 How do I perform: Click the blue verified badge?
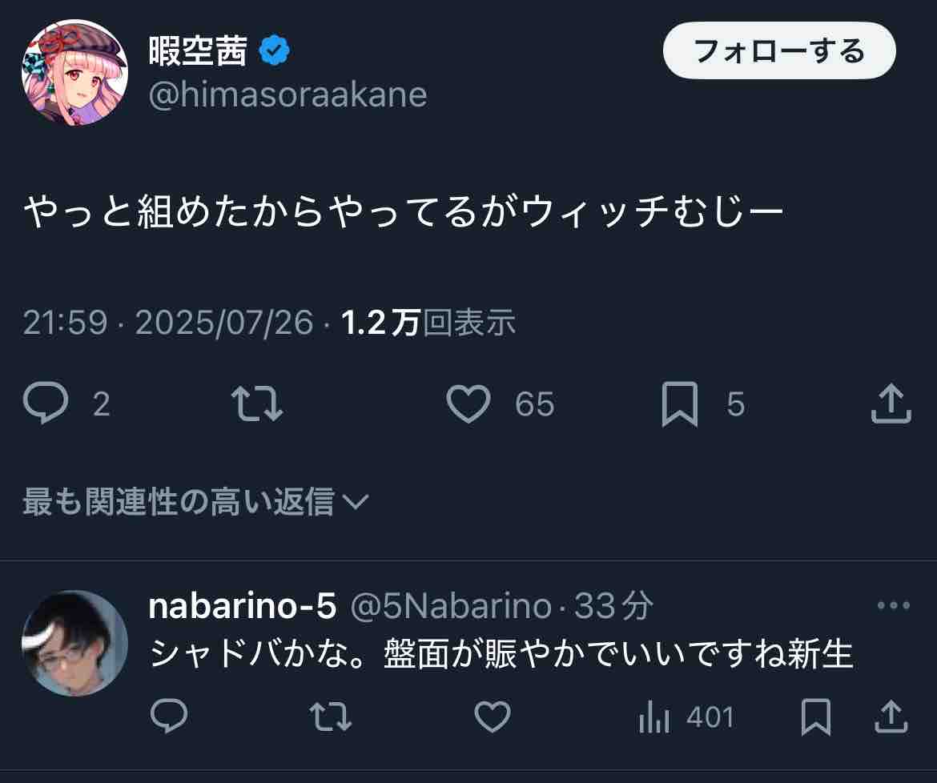tap(275, 51)
